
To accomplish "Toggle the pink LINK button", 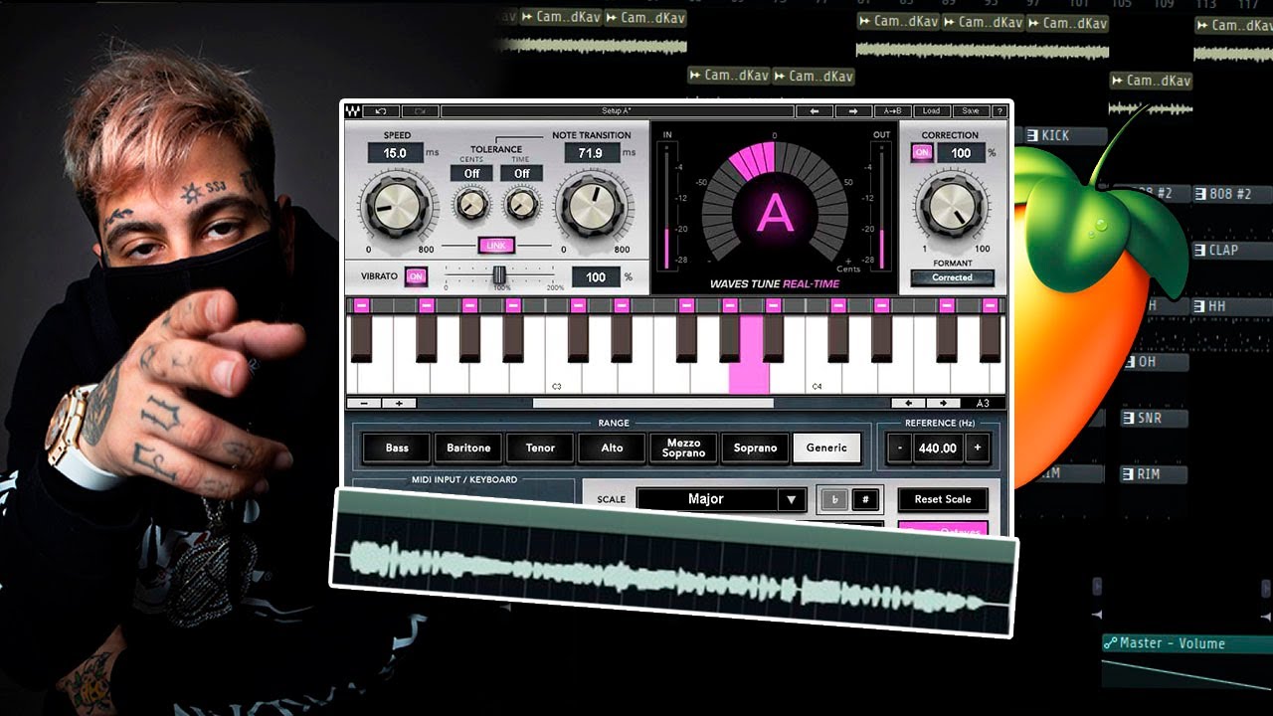I will (496, 245).
